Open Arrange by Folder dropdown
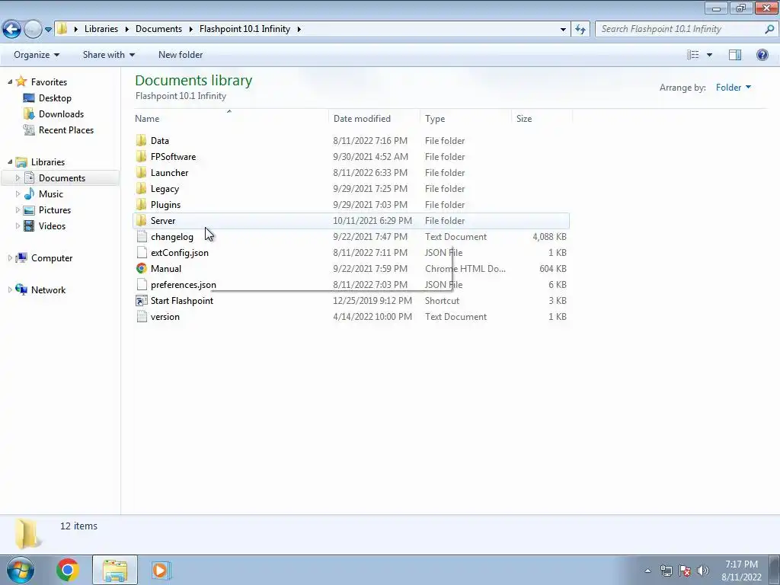 [734, 88]
